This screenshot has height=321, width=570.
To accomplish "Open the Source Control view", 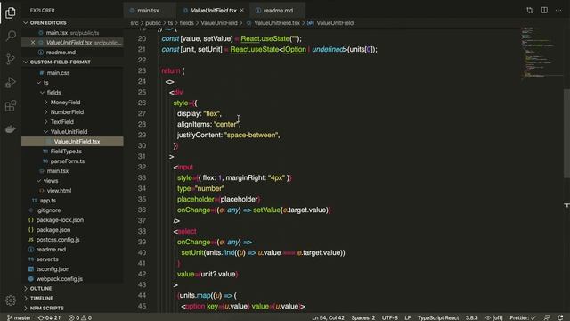I will click(x=11, y=59).
